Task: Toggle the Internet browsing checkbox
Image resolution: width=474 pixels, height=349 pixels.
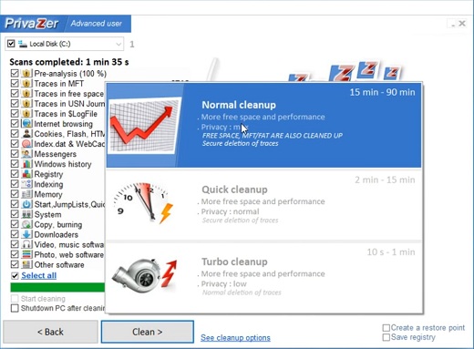Action: pos(15,124)
